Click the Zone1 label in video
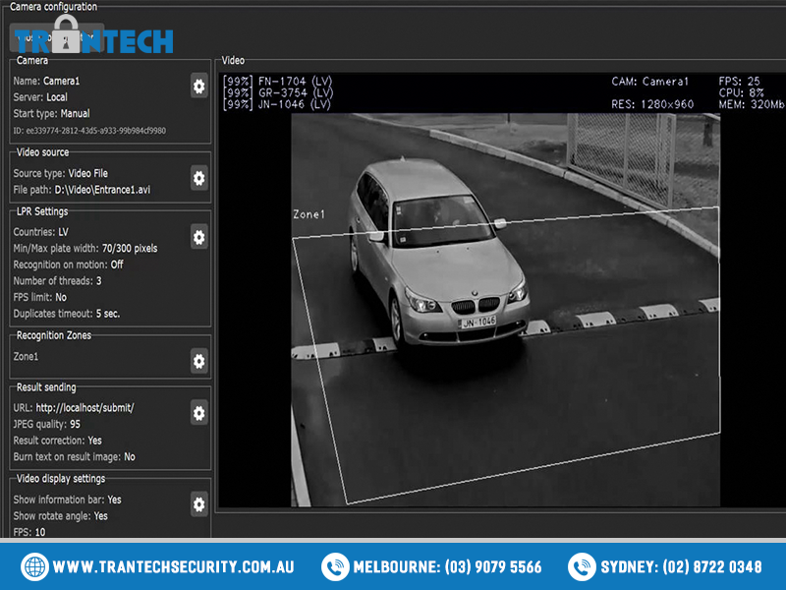Viewport: 786px width, 590px height. 309,214
